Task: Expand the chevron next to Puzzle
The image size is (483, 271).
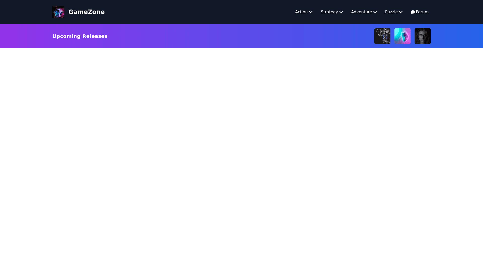Action: (400, 12)
